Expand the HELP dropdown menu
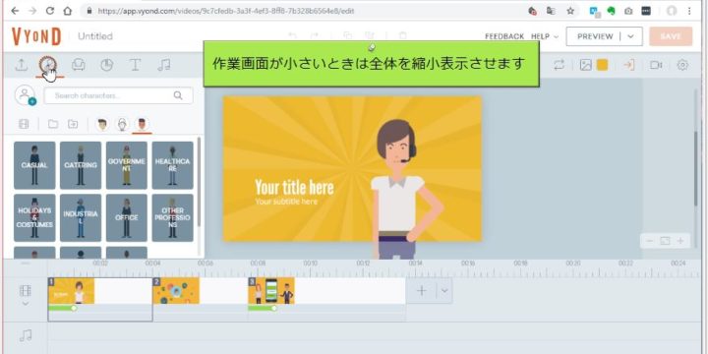Screen dimensions: 708x354 click(545, 36)
